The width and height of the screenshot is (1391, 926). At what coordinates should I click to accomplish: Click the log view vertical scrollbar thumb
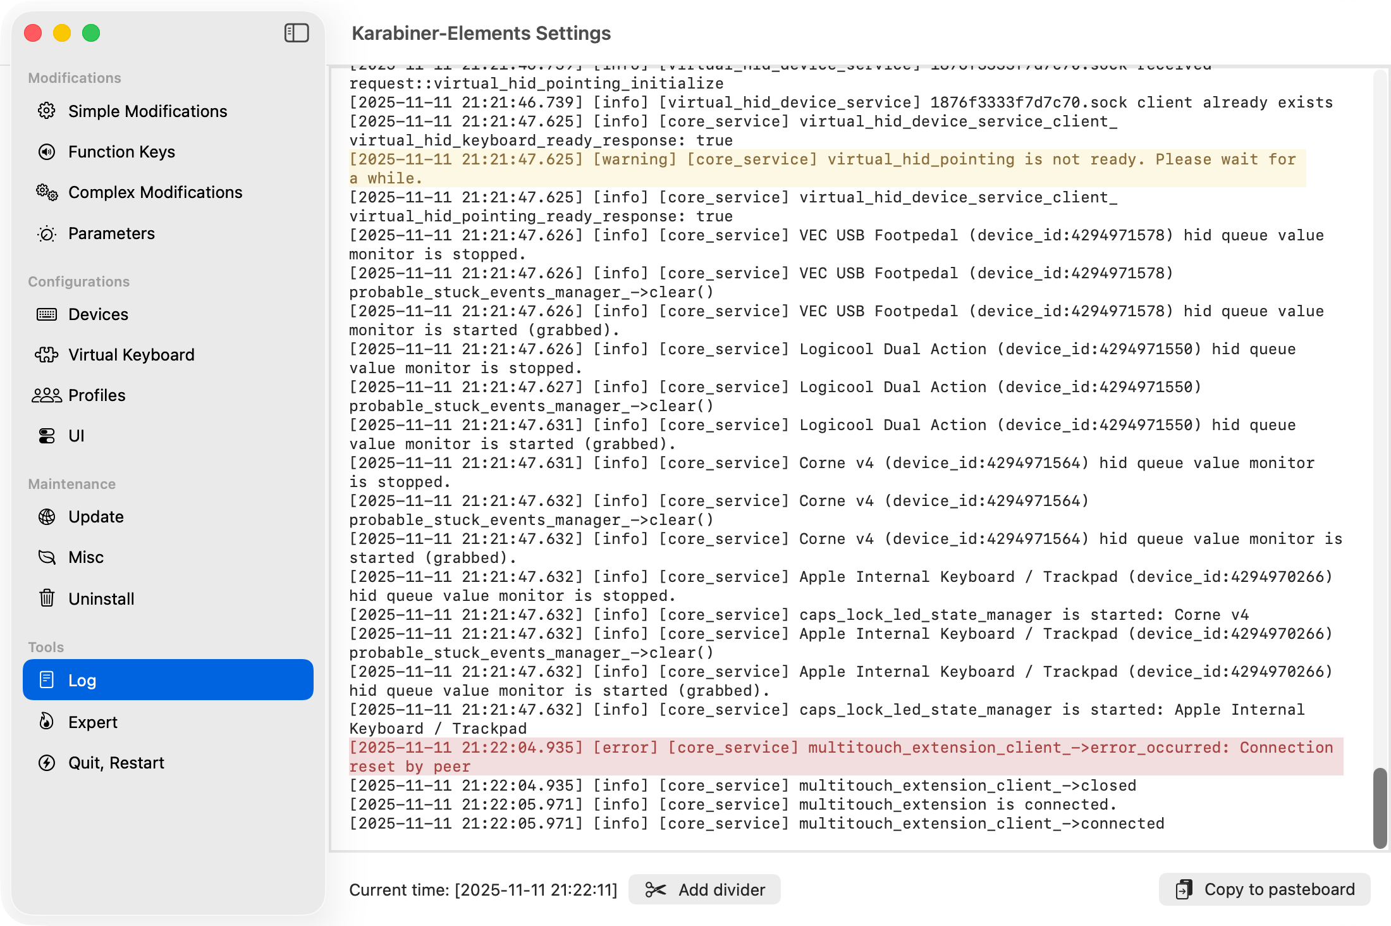coord(1380,808)
